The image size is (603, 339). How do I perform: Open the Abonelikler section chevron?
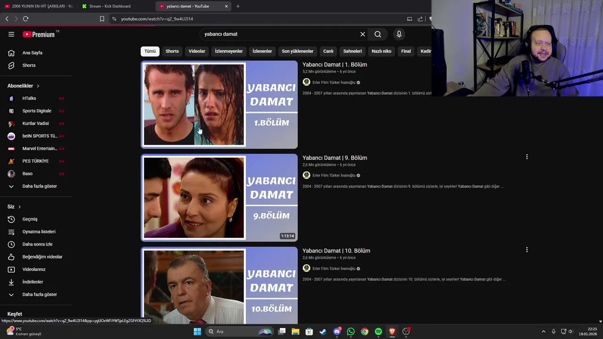point(38,86)
